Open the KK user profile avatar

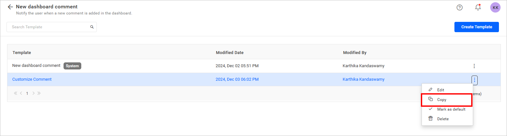pos(495,7)
